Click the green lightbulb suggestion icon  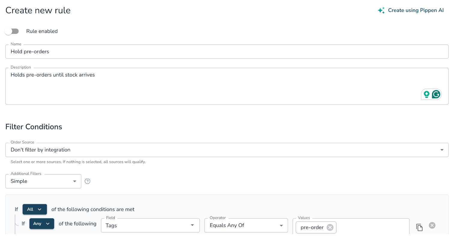coord(426,94)
